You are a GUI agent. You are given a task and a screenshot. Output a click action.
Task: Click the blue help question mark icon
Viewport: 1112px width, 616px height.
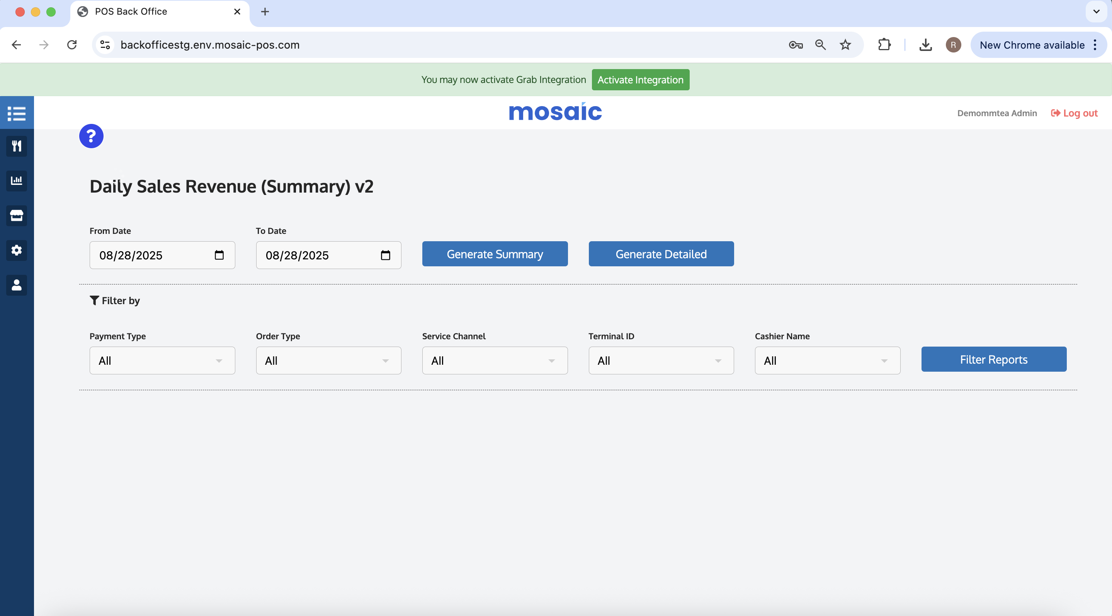click(x=91, y=136)
